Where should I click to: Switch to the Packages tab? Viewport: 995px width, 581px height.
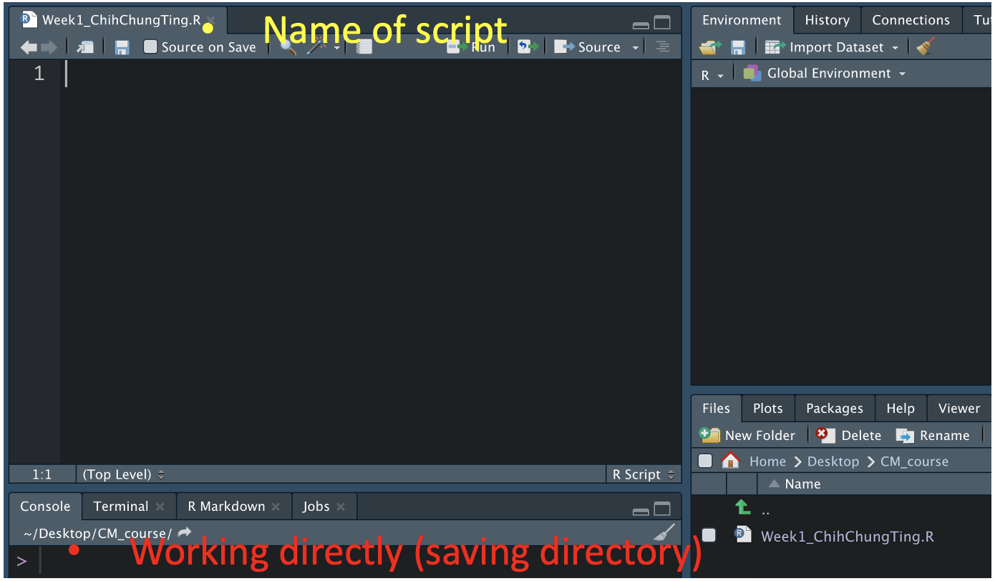point(835,409)
